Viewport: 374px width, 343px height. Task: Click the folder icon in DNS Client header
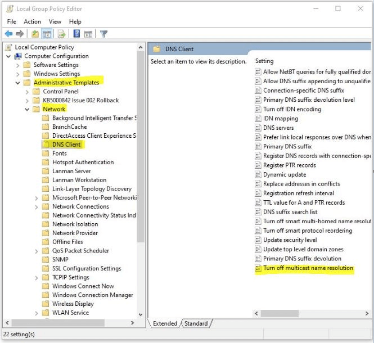(x=157, y=49)
